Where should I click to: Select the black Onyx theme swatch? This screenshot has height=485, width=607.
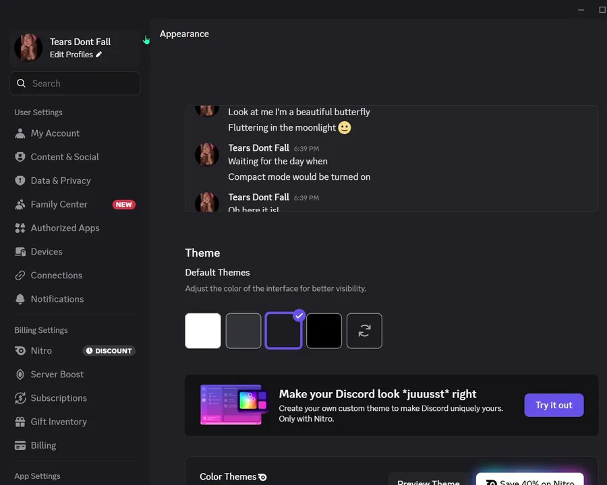324,331
